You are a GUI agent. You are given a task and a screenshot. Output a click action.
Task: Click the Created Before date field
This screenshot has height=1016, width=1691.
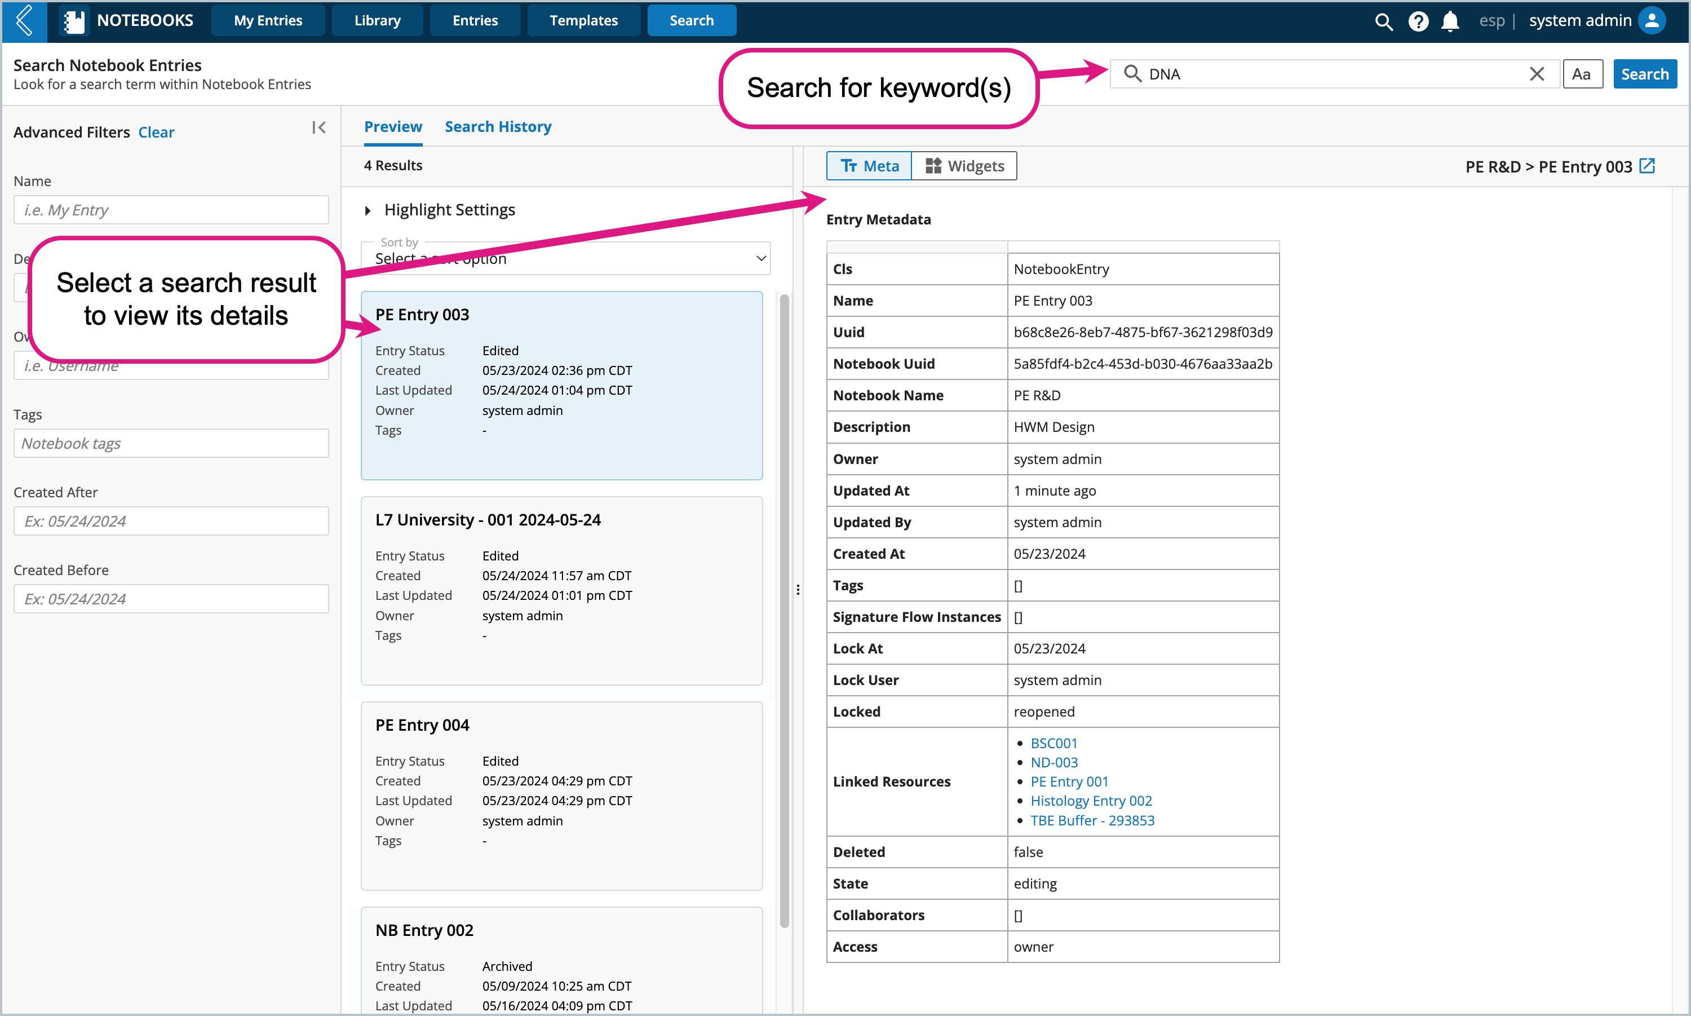point(171,598)
